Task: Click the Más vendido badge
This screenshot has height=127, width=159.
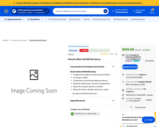Action: point(73,50)
